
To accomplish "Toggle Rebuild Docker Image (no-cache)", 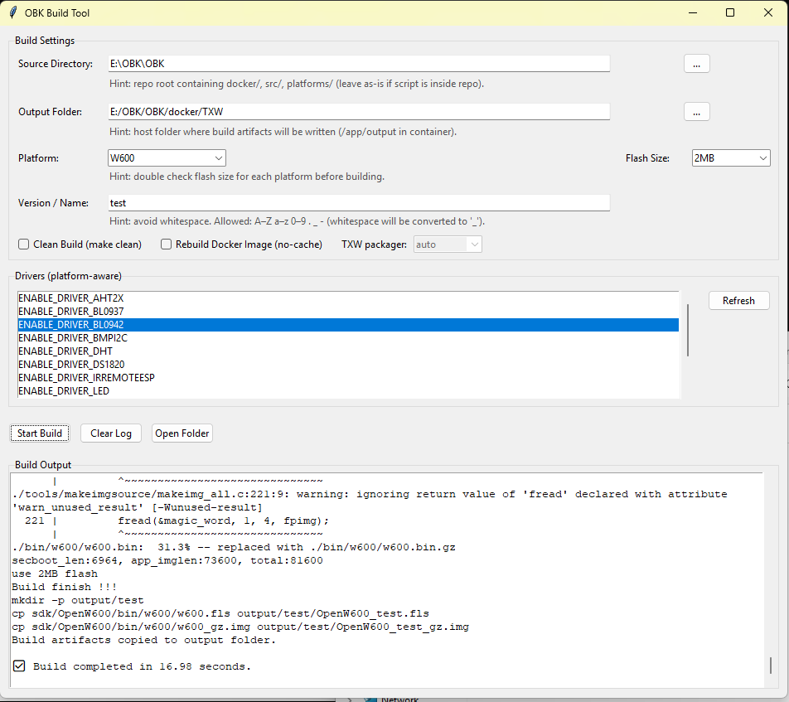I will point(167,244).
